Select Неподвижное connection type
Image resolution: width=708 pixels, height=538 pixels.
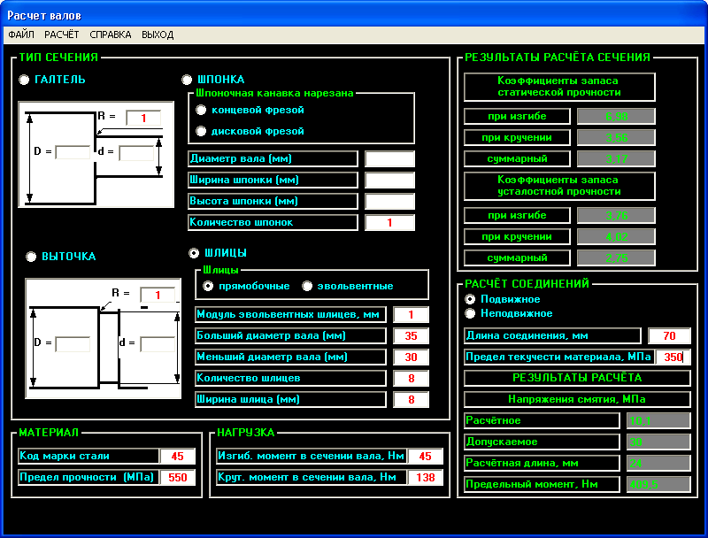pyautogui.click(x=471, y=313)
